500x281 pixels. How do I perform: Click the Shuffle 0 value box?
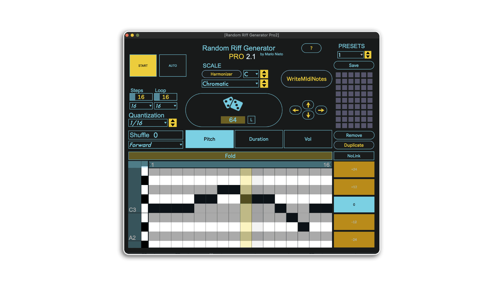pos(156,135)
